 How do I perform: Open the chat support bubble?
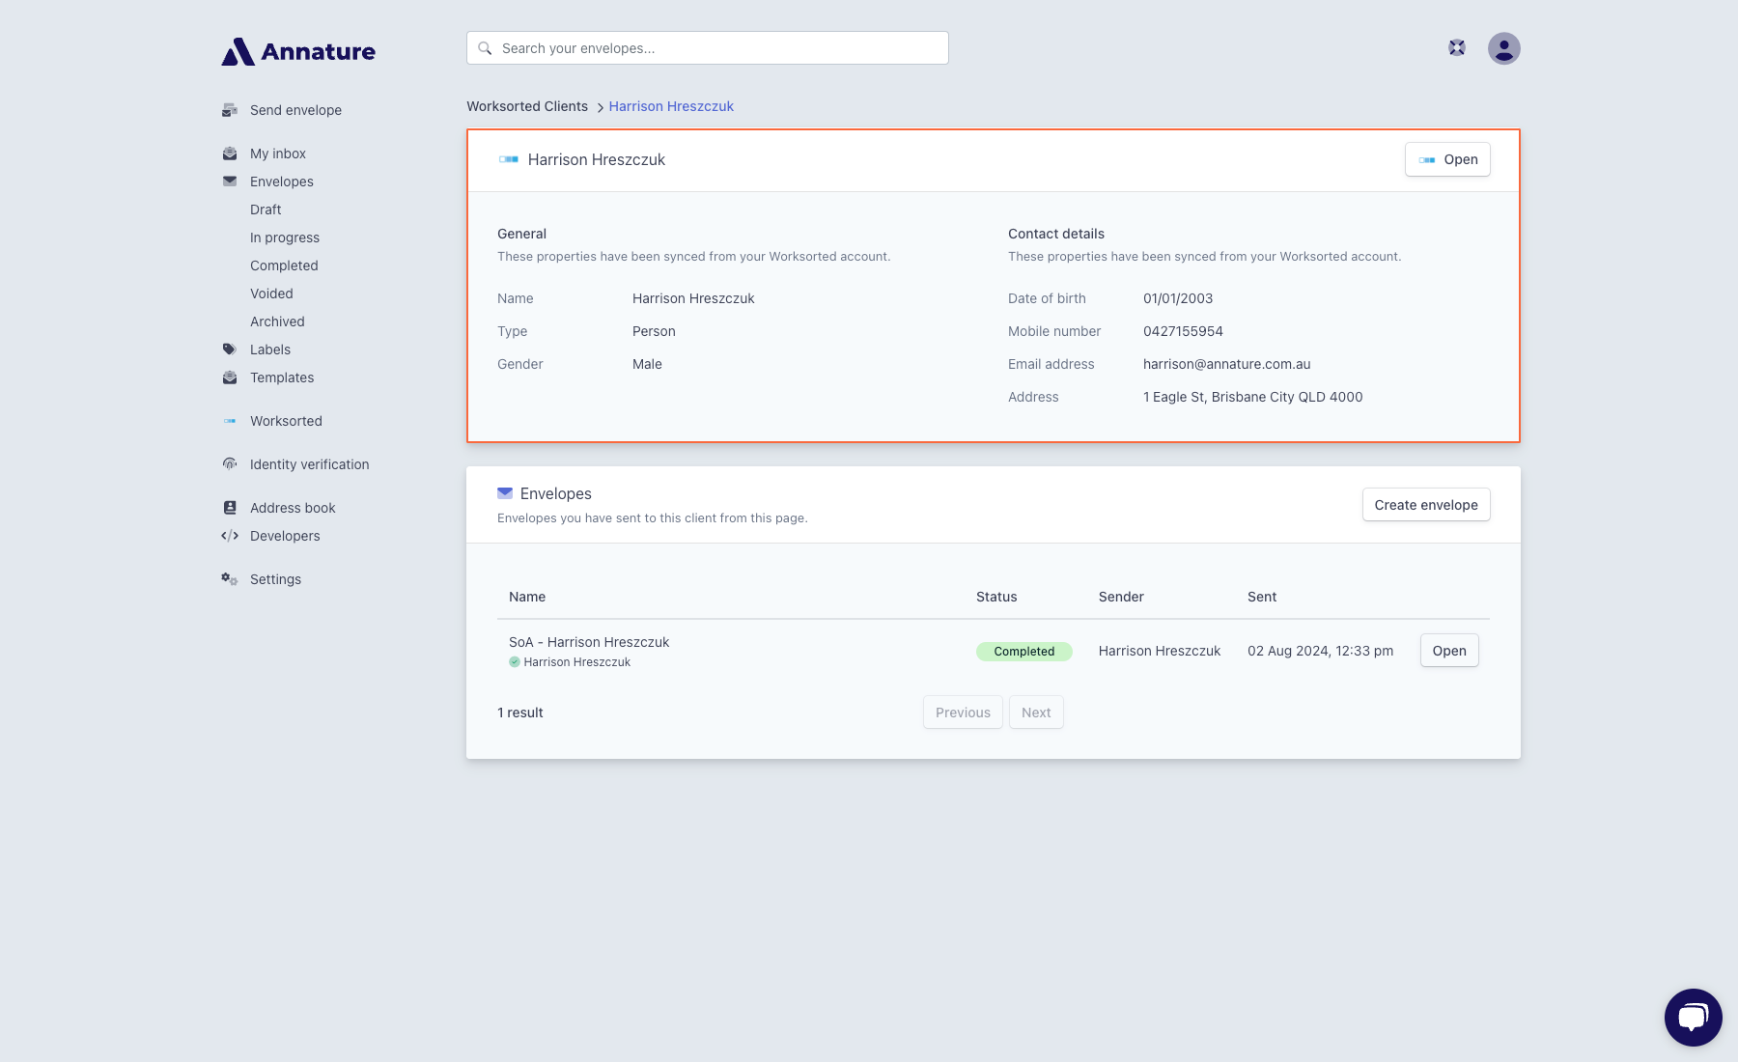pos(1694,1018)
